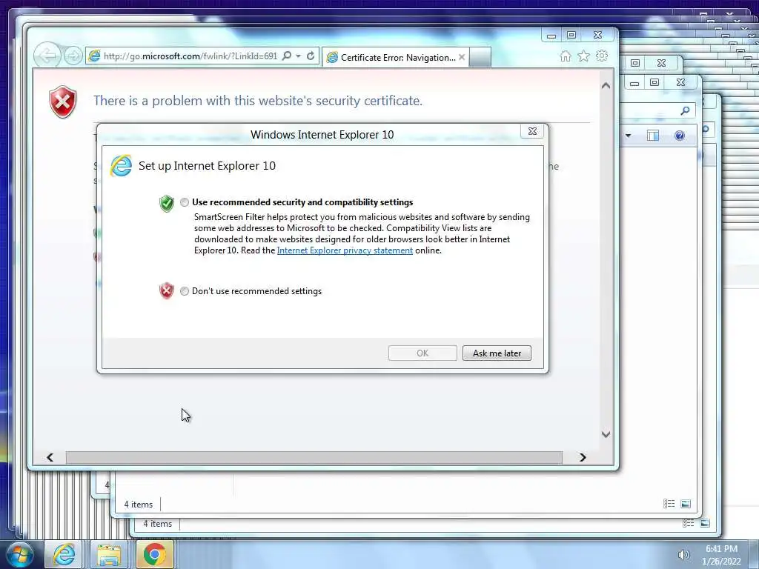Viewport: 759px width, 569px height.
Task: Refresh the page with the reload icon
Action: (x=311, y=56)
